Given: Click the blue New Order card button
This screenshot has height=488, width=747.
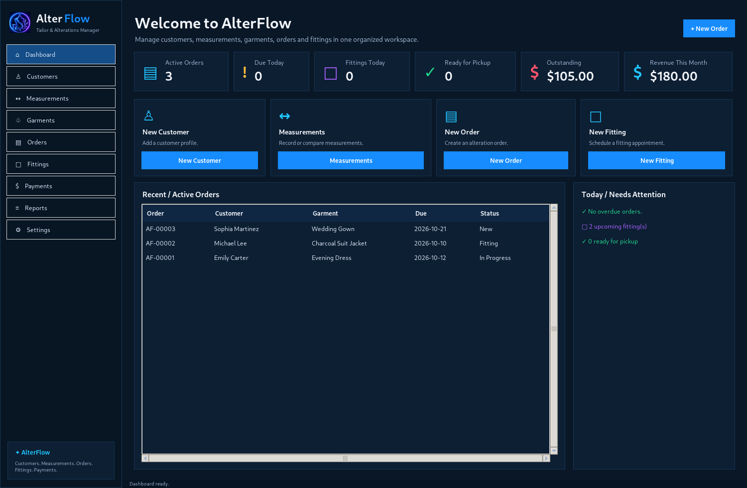Looking at the screenshot, I should coord(506,160).
